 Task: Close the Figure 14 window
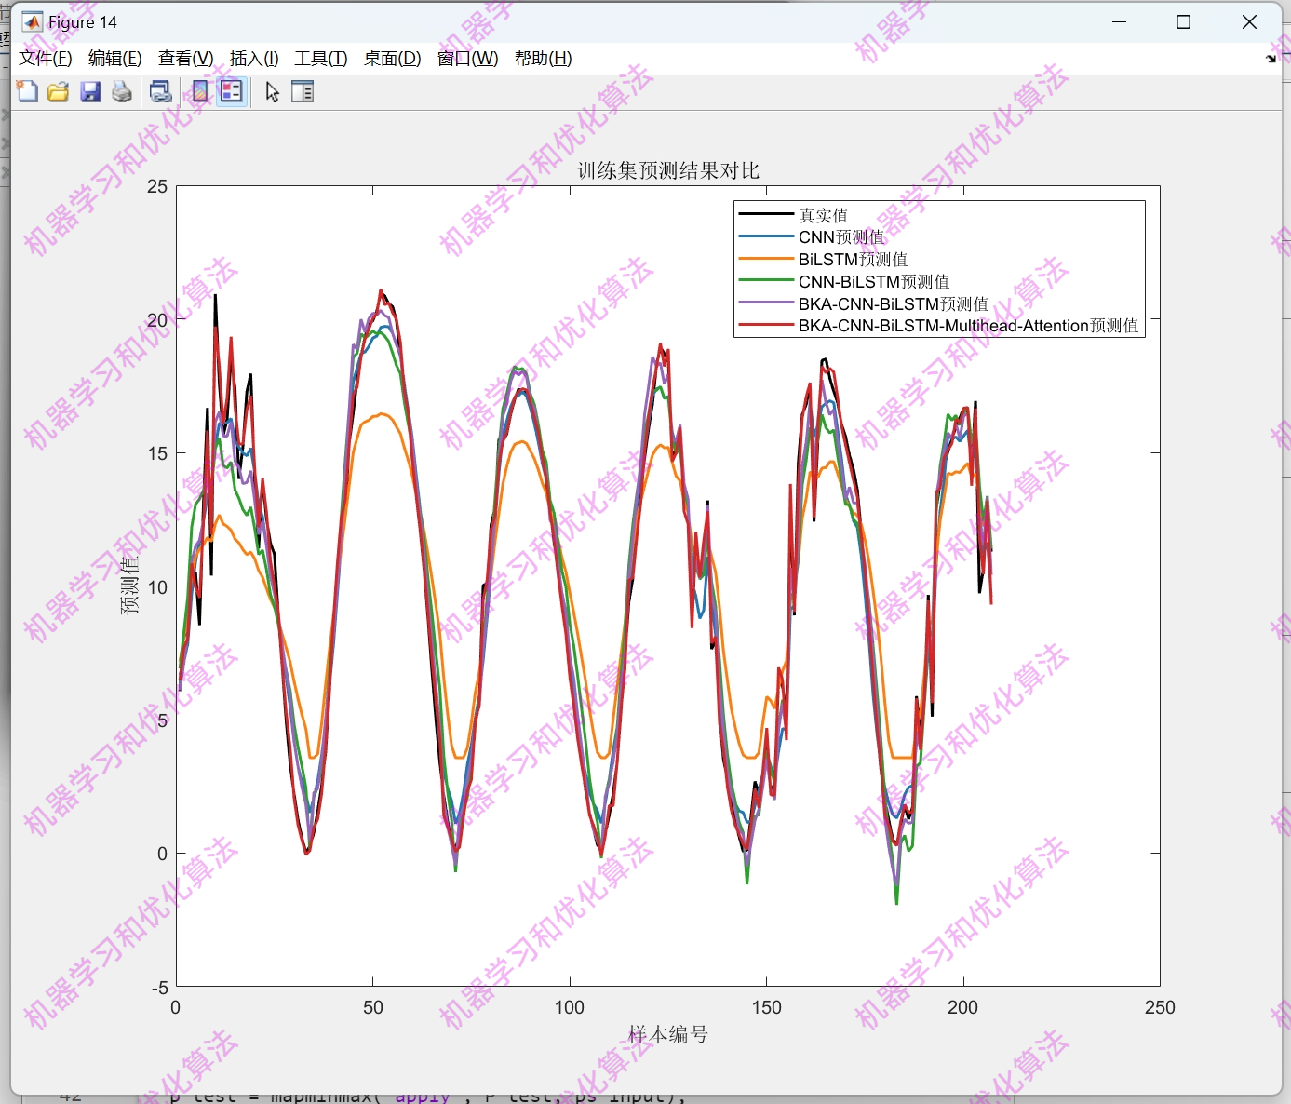pos(1249,22)
